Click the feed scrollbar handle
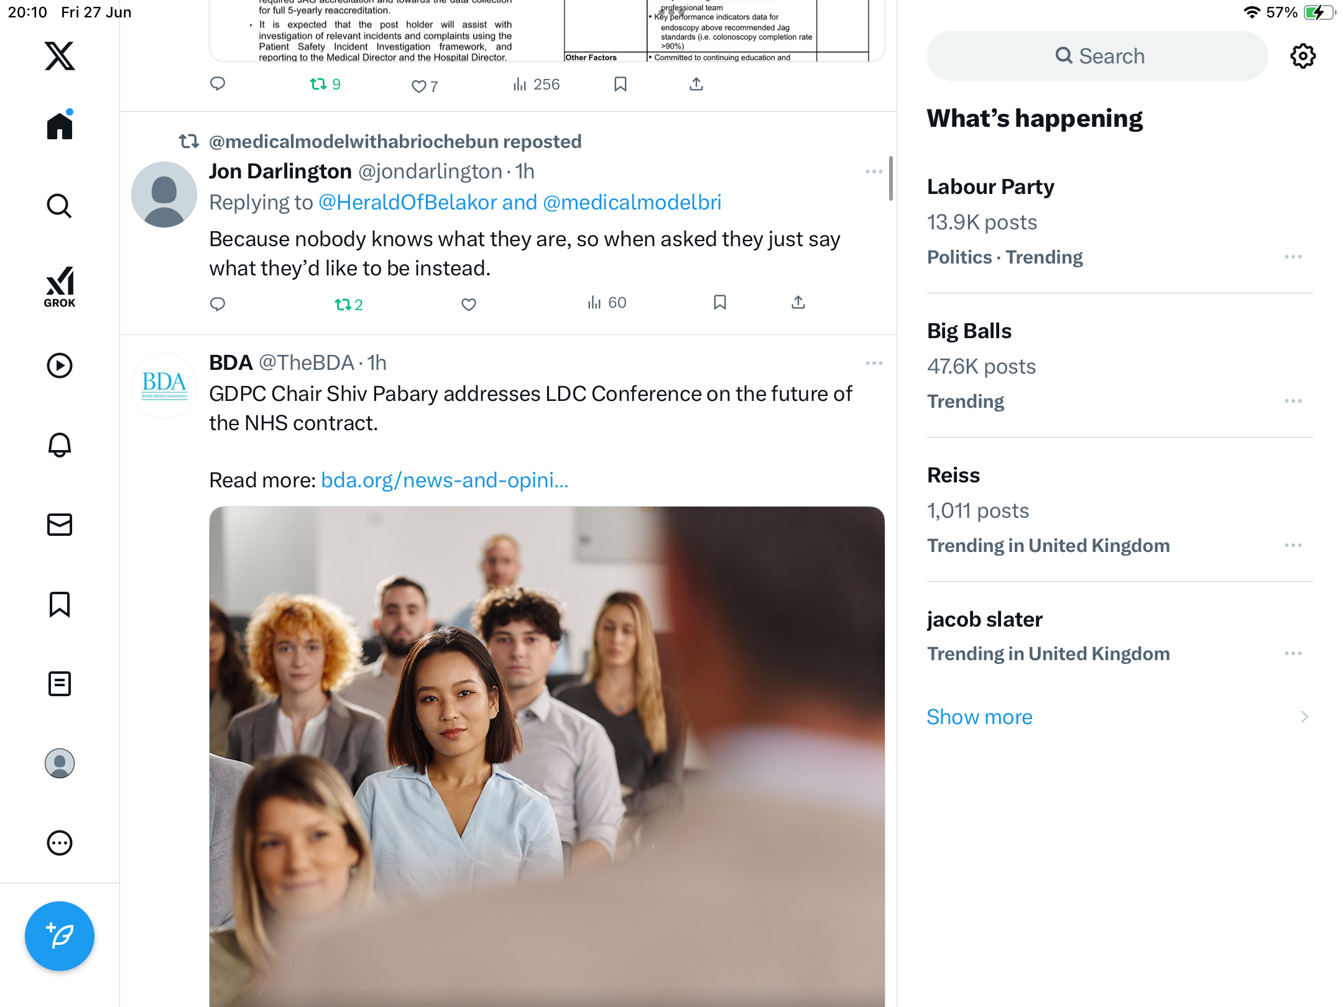1343x1007 pixels. coord(891,178)
